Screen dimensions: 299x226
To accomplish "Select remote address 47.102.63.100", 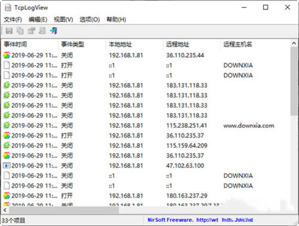I will coord(185,166).
